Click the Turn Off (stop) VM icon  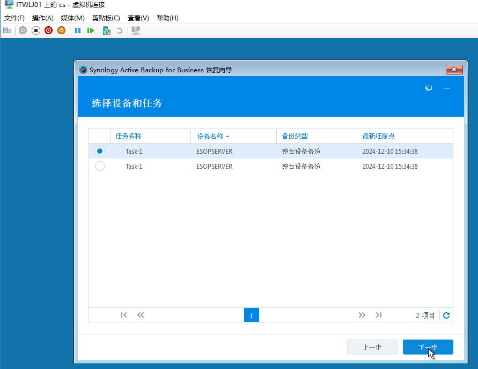coord(36,31)
